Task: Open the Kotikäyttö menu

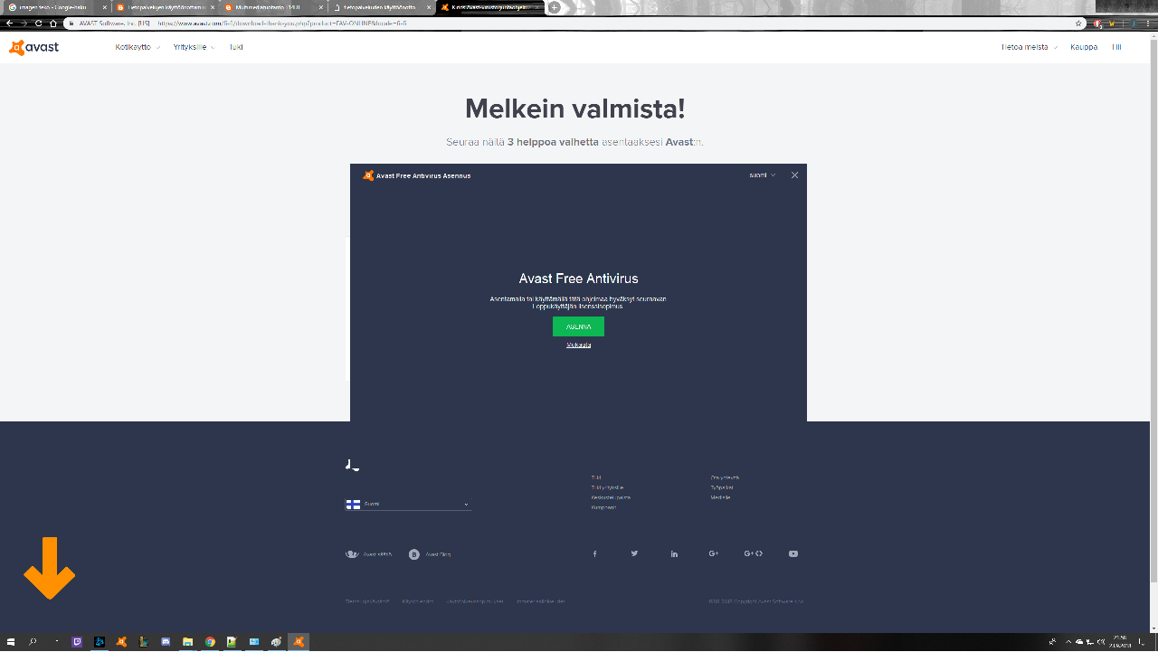Action: tap(138, 47)
